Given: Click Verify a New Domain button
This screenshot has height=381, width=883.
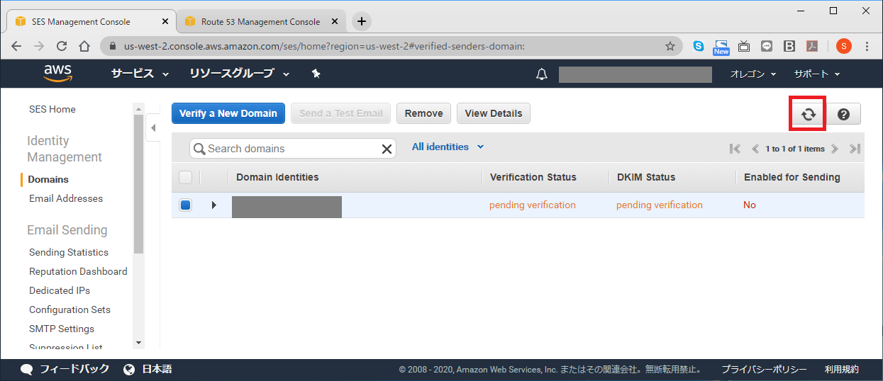Looking at the screenshot, I should [228, 113].
